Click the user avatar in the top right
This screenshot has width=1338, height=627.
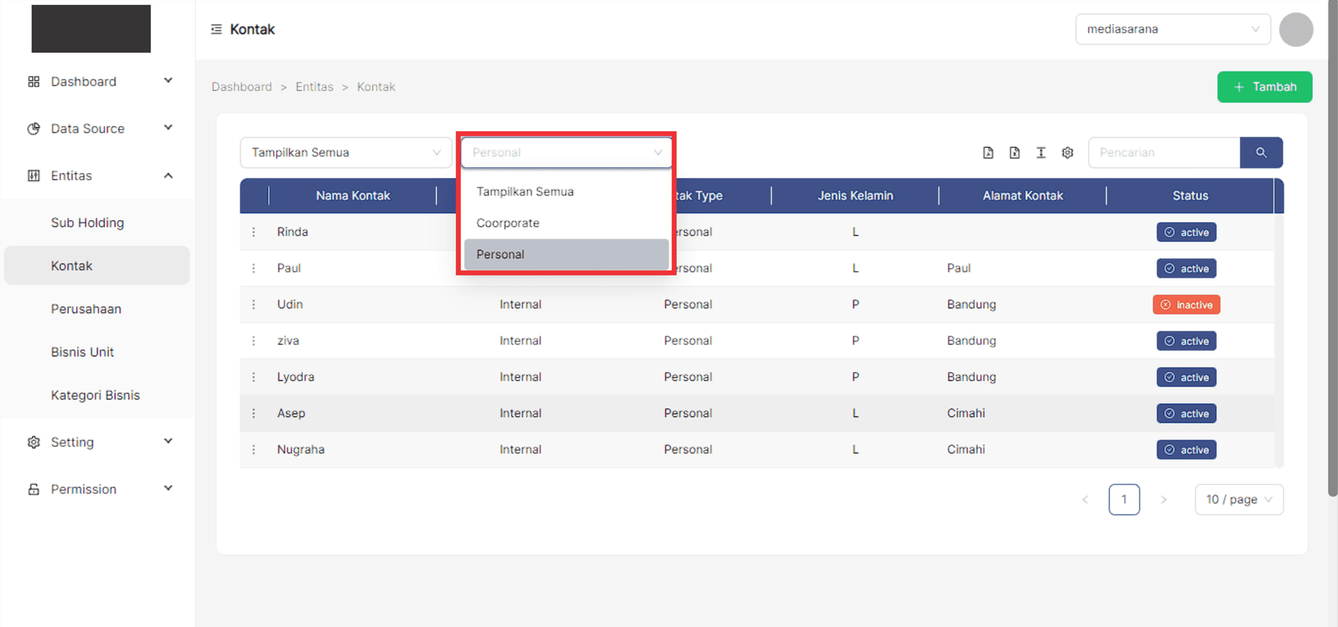pos(1296,29)
